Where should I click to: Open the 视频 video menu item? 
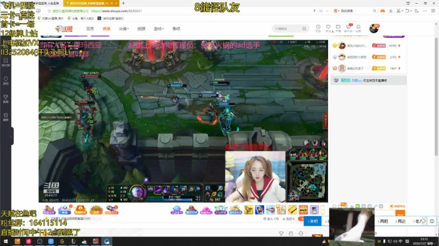[141, 29]
